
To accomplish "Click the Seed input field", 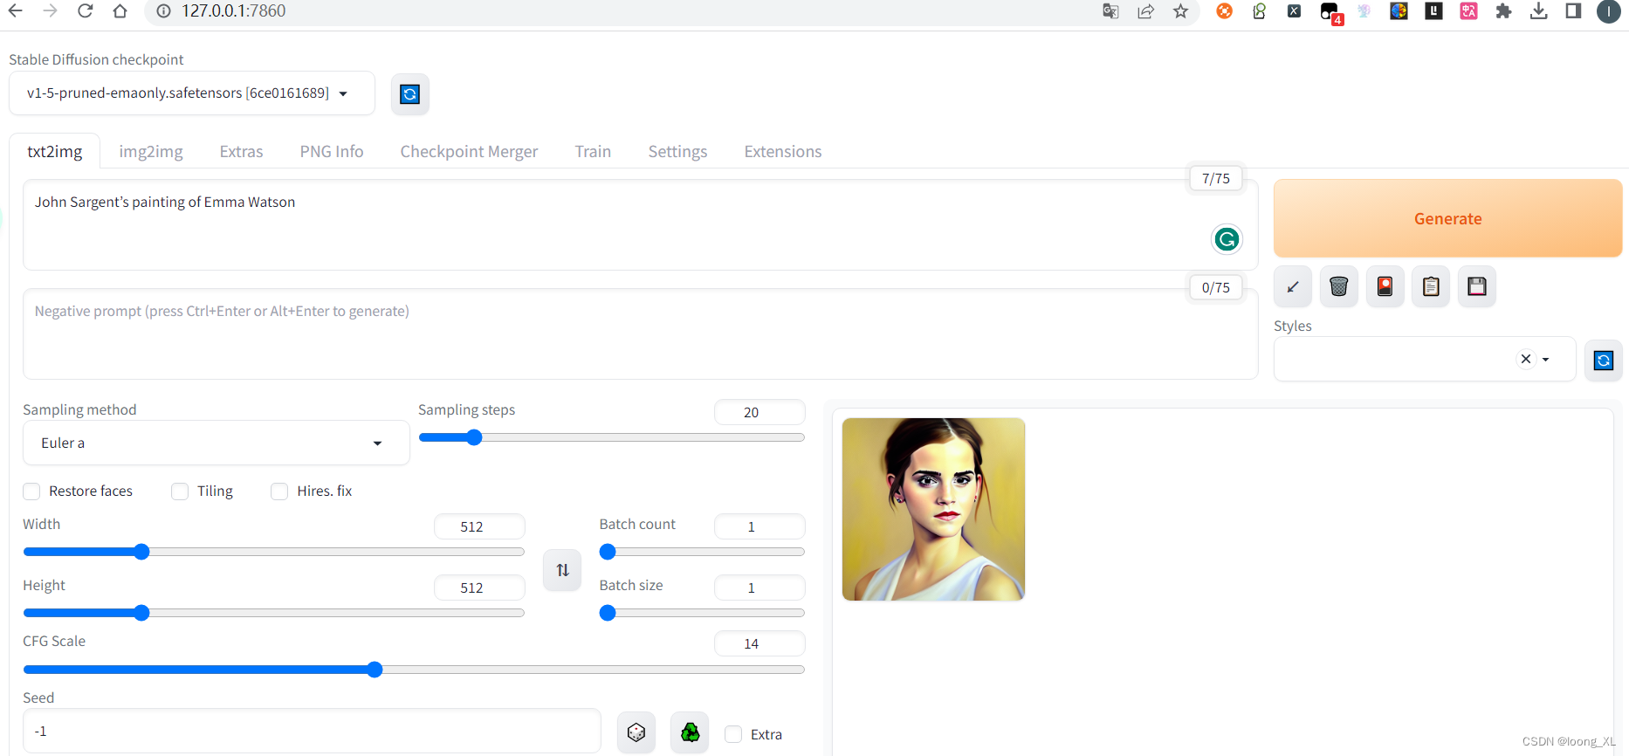I will 312,731.
